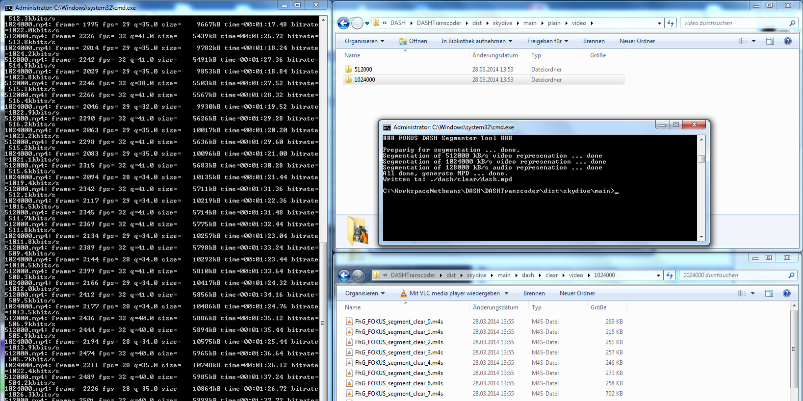Viewport: 803px width, 401px height.
Task: Expand 'In Bibliothek aufnehmen' dropdown
Action: [477, 41]
